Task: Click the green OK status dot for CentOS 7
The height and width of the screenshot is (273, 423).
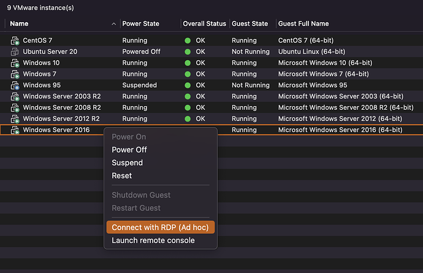Action: pos(188,40)
